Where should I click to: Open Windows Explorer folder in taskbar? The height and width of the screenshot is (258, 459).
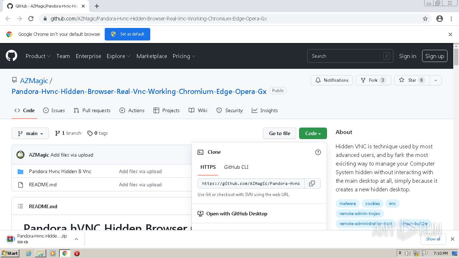tap(41, 253)
